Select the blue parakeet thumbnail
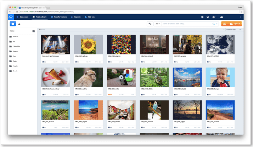The image size is (253, 147). [154, 110]
